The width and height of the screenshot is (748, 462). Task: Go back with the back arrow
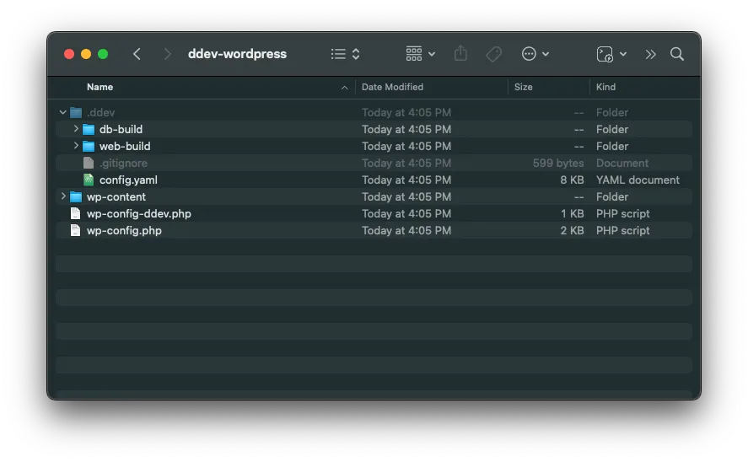[x=137, y=54]
